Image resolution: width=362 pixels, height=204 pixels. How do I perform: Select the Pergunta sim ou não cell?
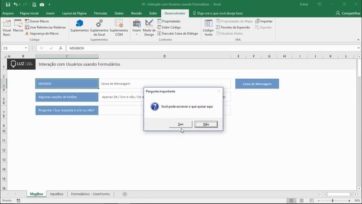click(x=67, y=110)
